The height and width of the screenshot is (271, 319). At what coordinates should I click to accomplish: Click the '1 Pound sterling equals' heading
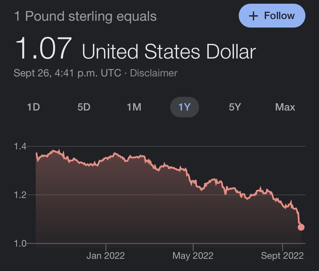coord(85,16)
